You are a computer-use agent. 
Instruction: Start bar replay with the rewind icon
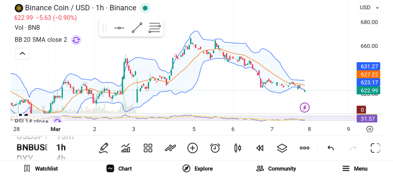(x=260, y=148)
